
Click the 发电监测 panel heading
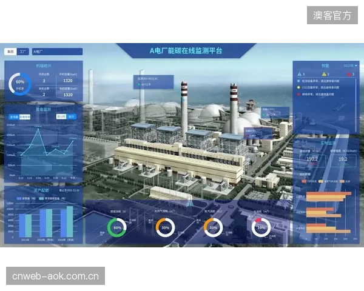(43, 109)
